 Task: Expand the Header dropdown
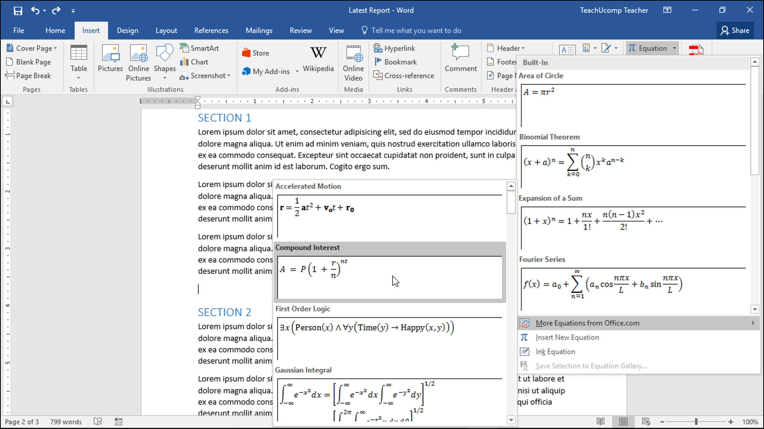(x=523, y=48)
